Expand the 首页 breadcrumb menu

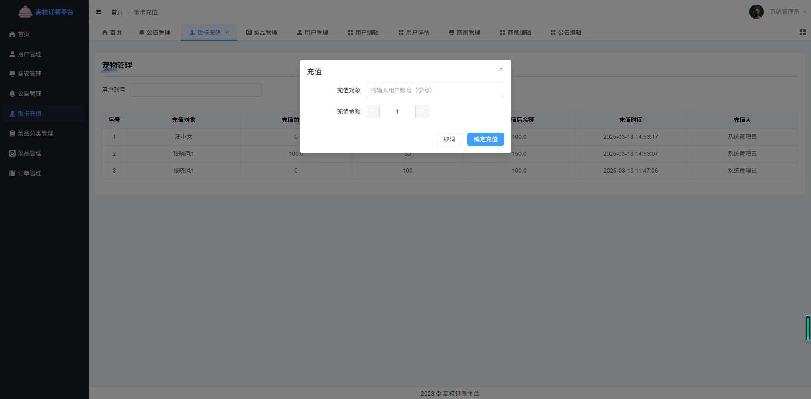[x=117, y=12]
